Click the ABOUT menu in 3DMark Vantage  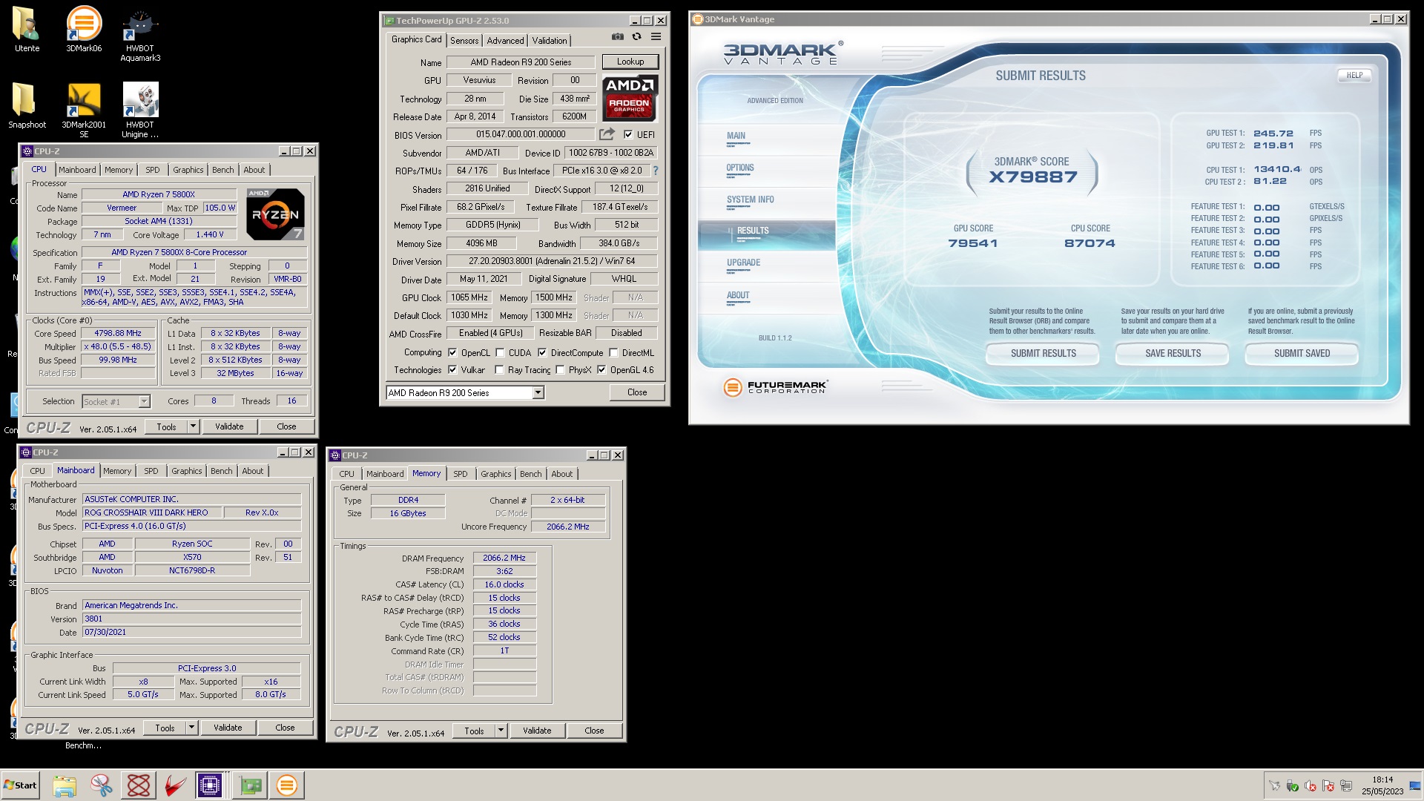[737, 295]
